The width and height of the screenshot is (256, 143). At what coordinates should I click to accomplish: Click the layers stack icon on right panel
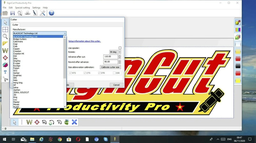(238, 37)
